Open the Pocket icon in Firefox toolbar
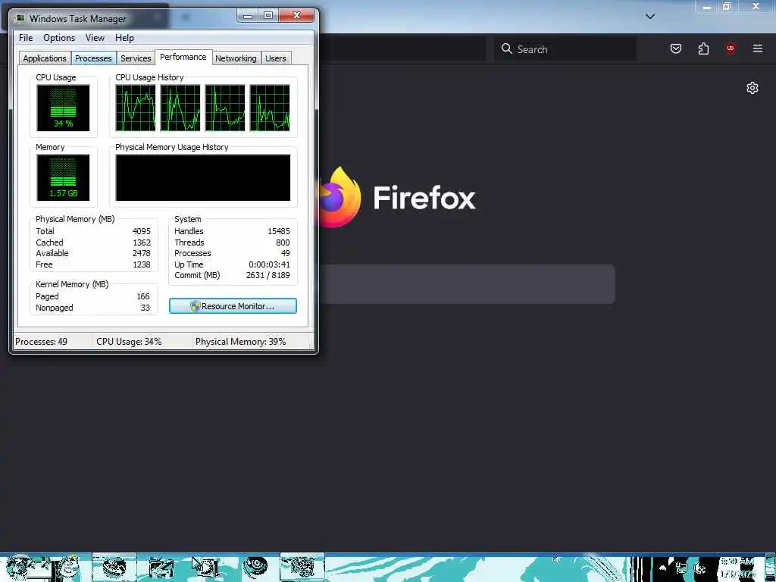This screenshot has width=776, height=582. (x=675, y=48)
